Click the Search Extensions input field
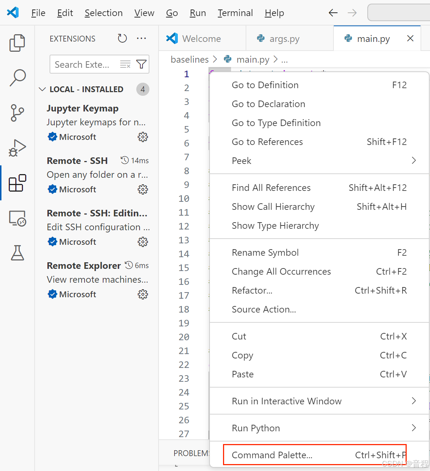The height and width of the screenshot is (471, 430). 84,64
